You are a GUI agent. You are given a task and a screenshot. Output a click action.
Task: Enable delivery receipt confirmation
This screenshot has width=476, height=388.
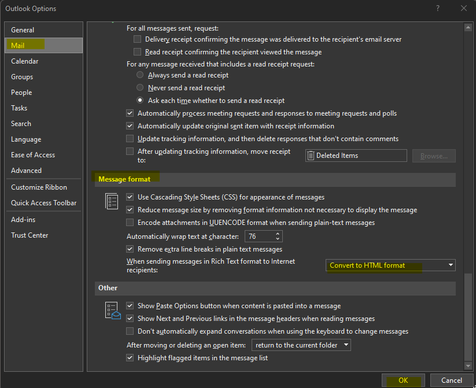coord(137,39)
